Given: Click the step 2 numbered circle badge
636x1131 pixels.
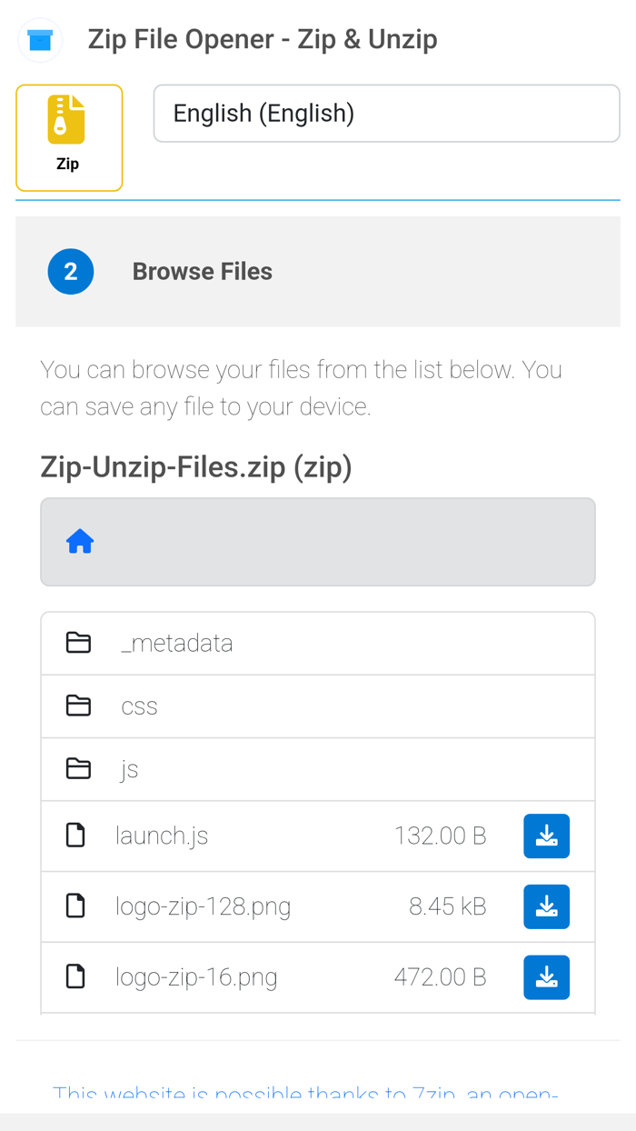Looking at the screenshot, I should pos(70,271).
